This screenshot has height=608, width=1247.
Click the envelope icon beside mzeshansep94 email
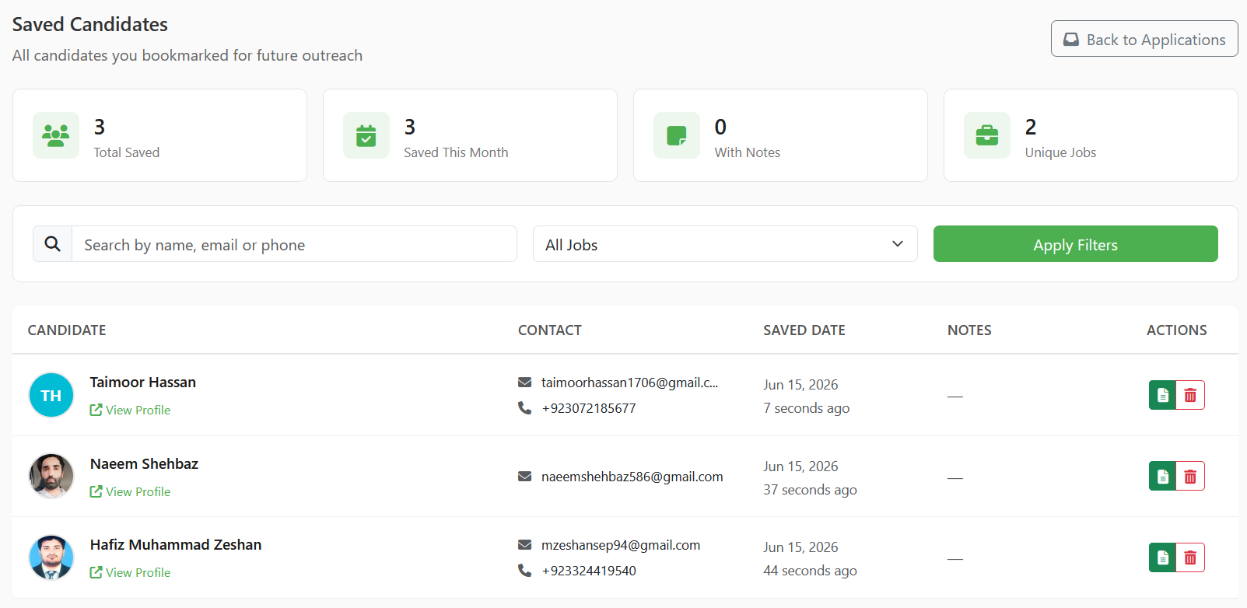coord(525,545)
